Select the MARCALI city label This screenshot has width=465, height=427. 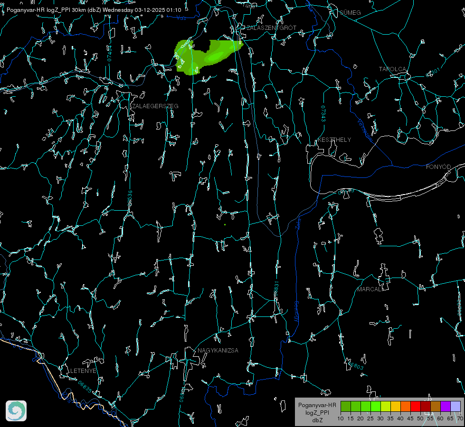(x=370, y=289)
